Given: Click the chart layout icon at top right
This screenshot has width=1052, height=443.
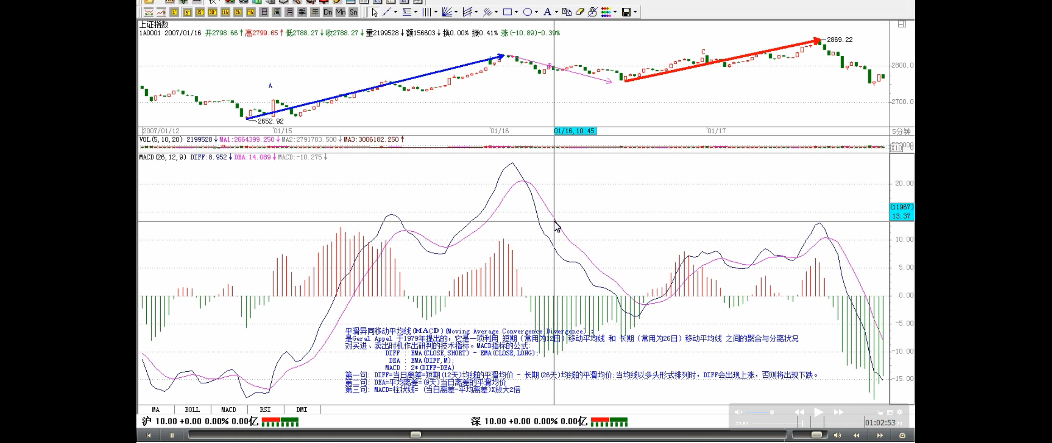Looking at the screenshot, I should 902,24.
